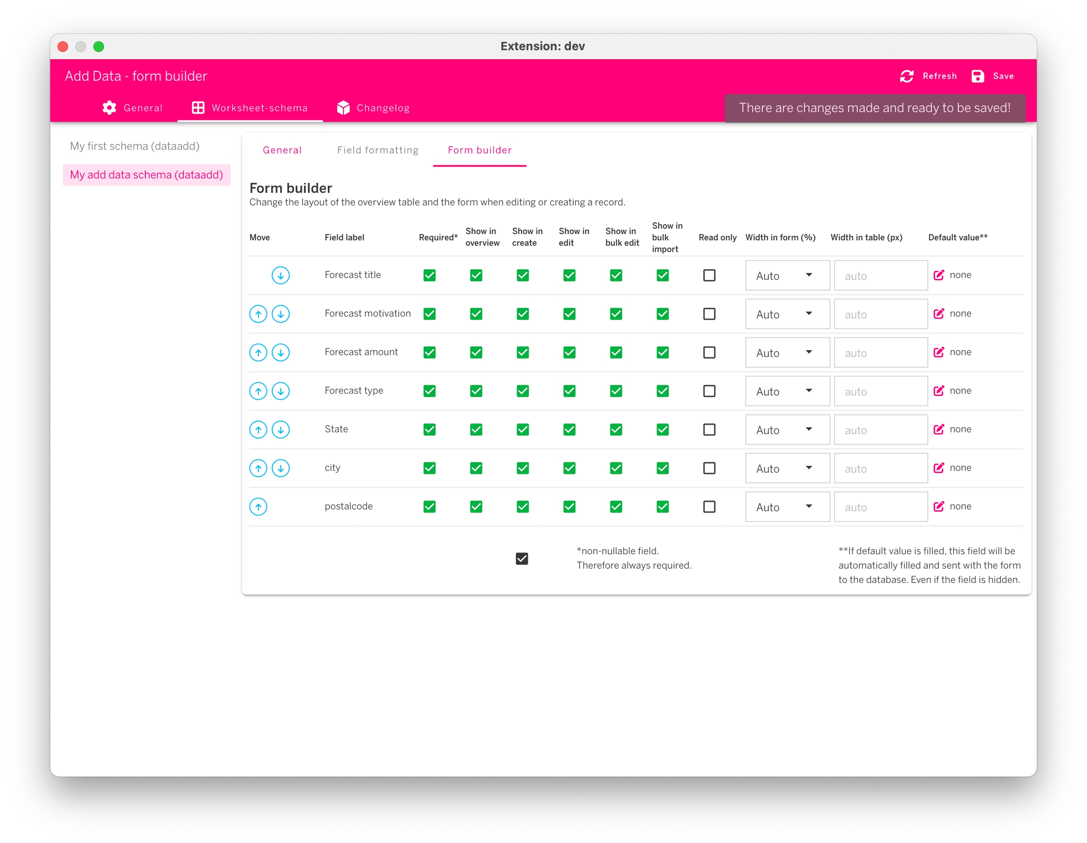Edit default value for city field

coord(939,468)
